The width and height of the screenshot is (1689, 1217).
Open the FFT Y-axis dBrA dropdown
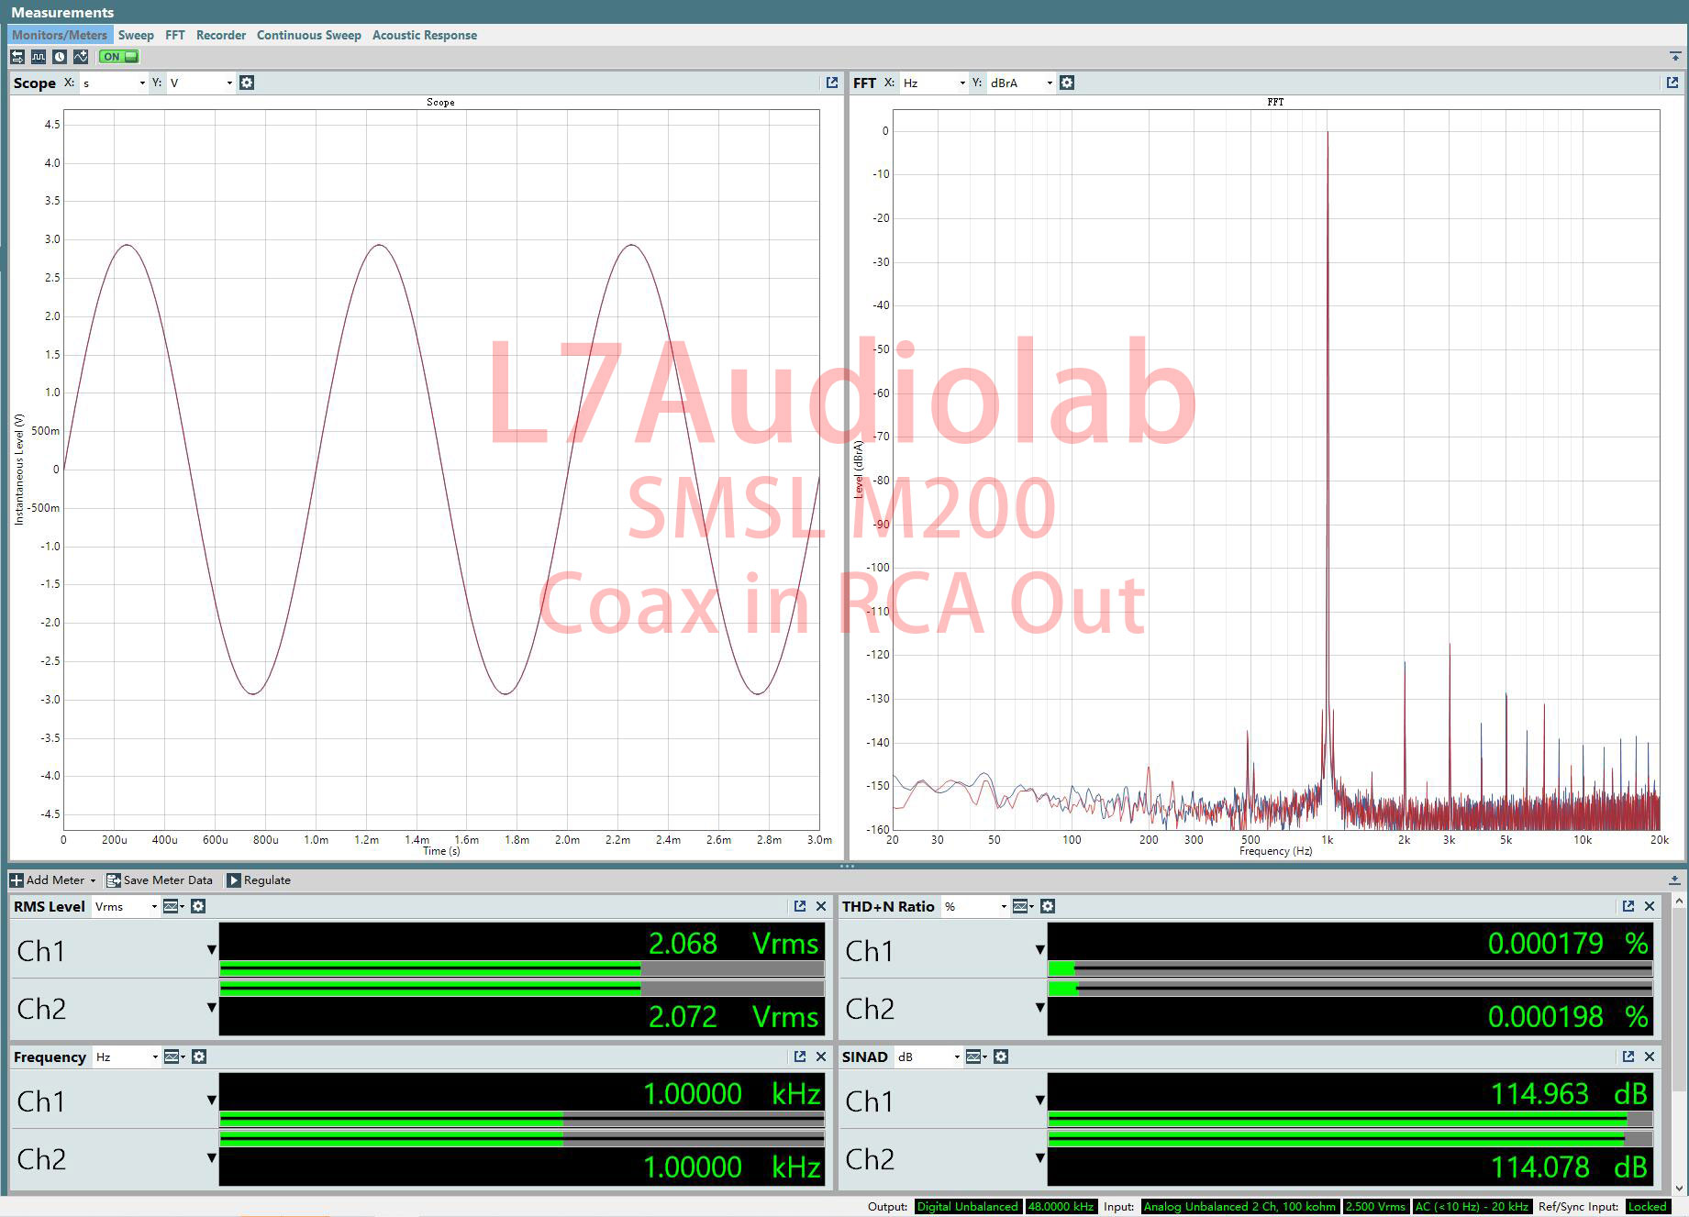point(1021,83)
